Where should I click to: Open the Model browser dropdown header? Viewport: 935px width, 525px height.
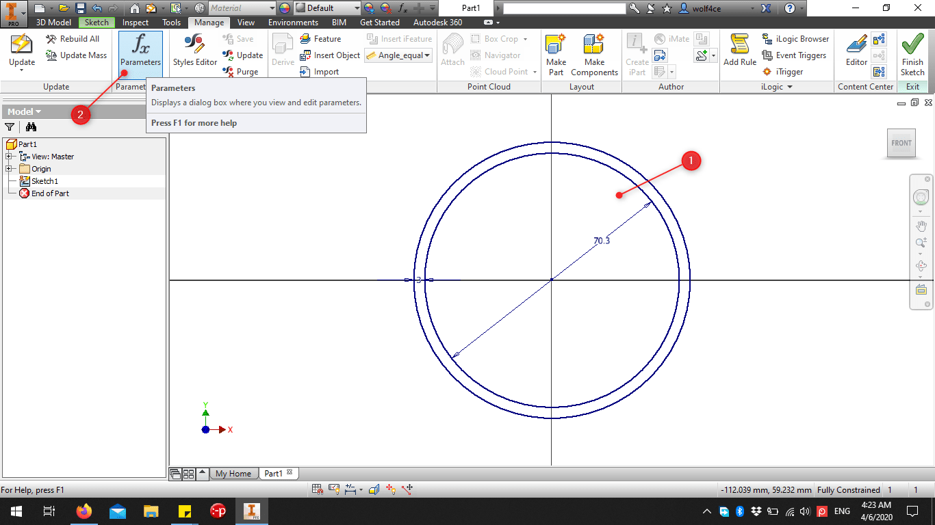tap(24, 111)
